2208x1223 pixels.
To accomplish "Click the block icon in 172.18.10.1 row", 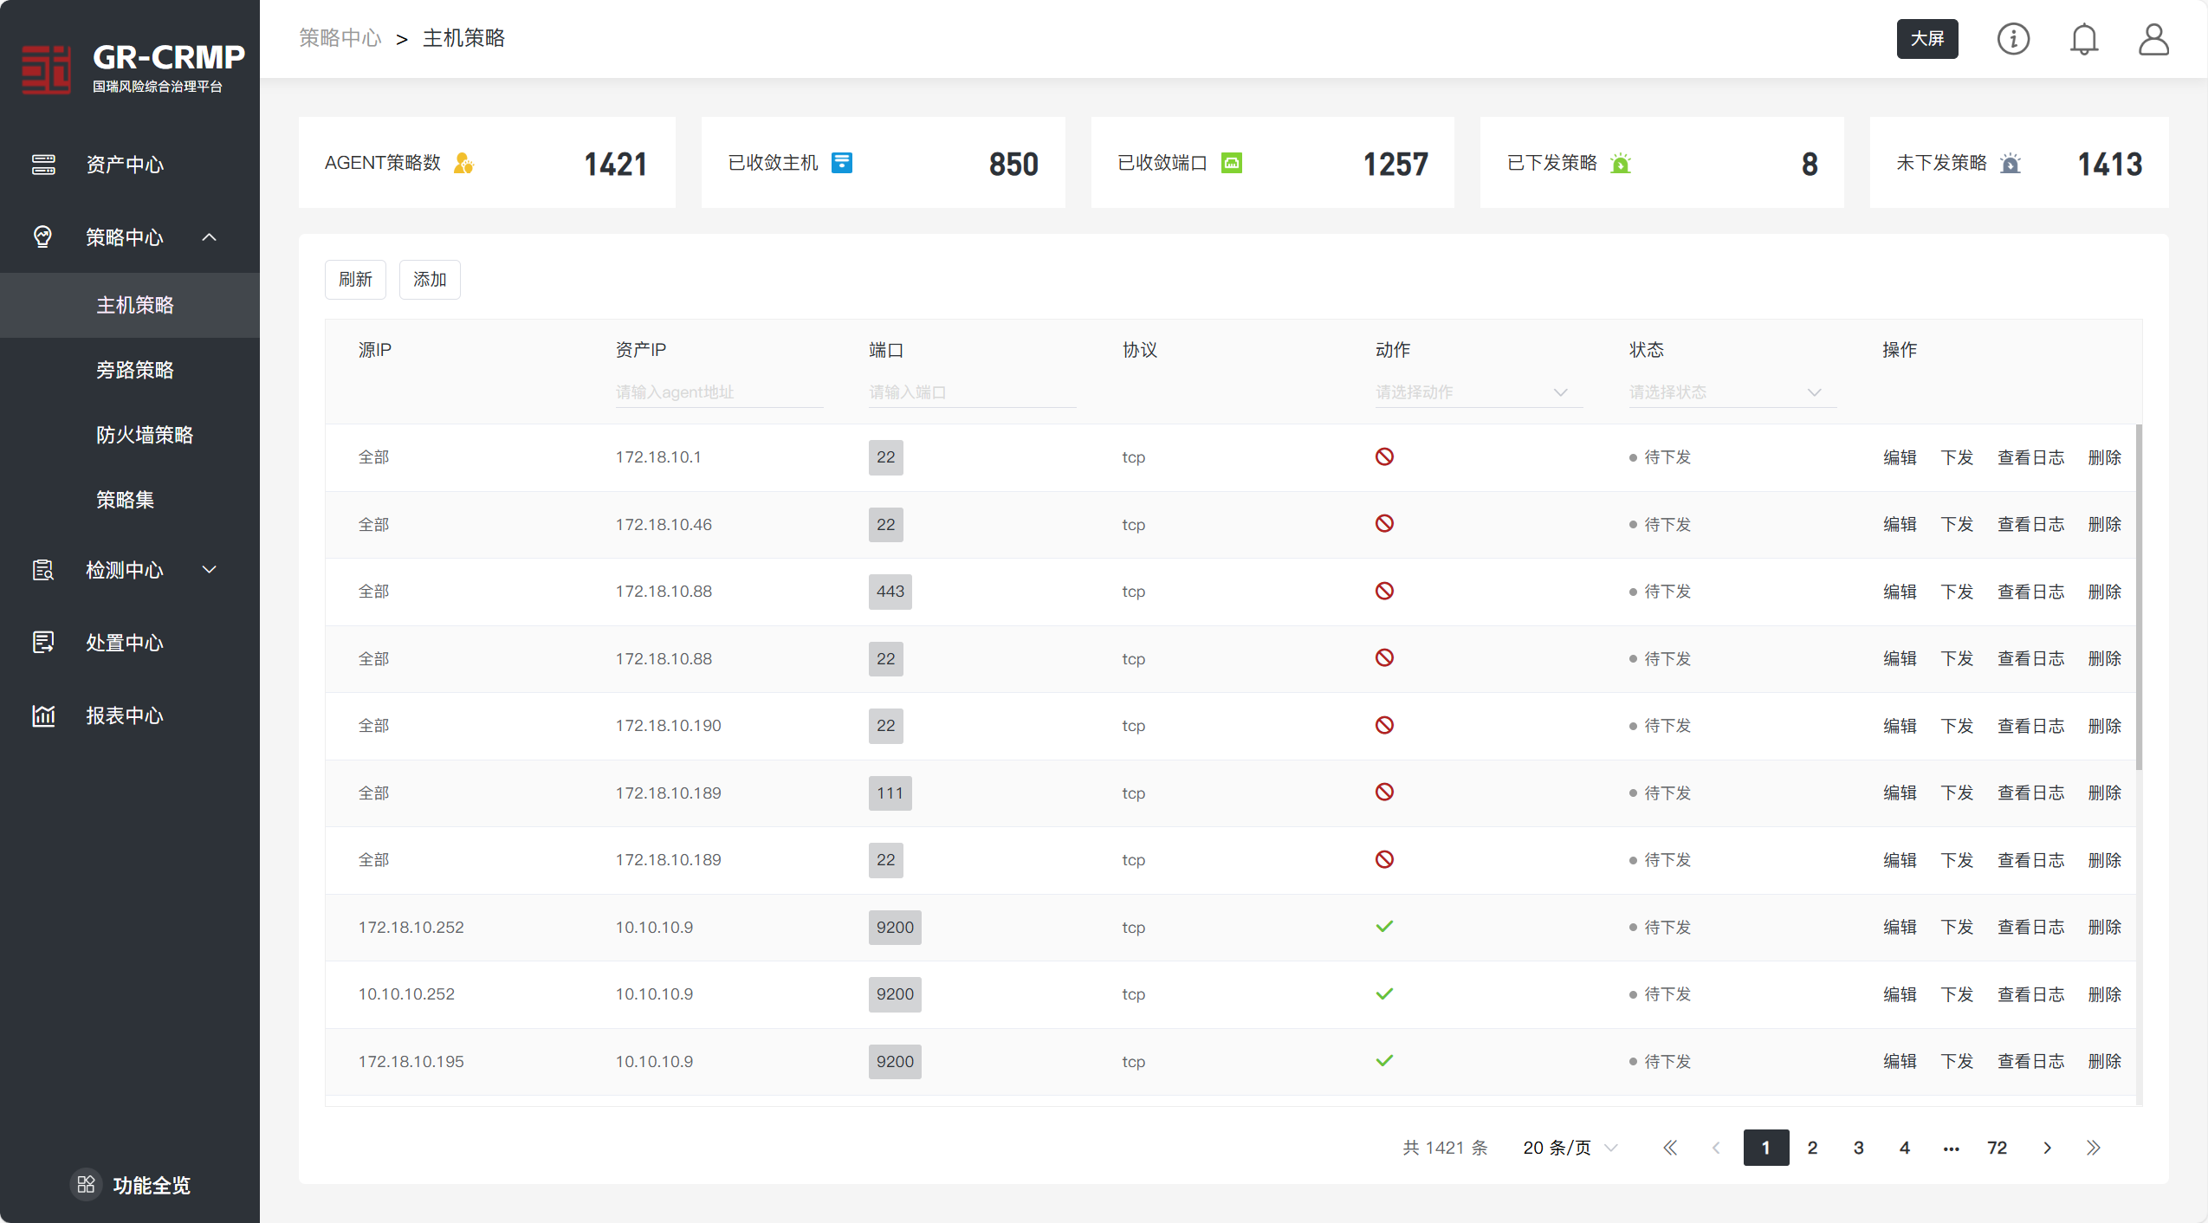I will coord(1384,456).
